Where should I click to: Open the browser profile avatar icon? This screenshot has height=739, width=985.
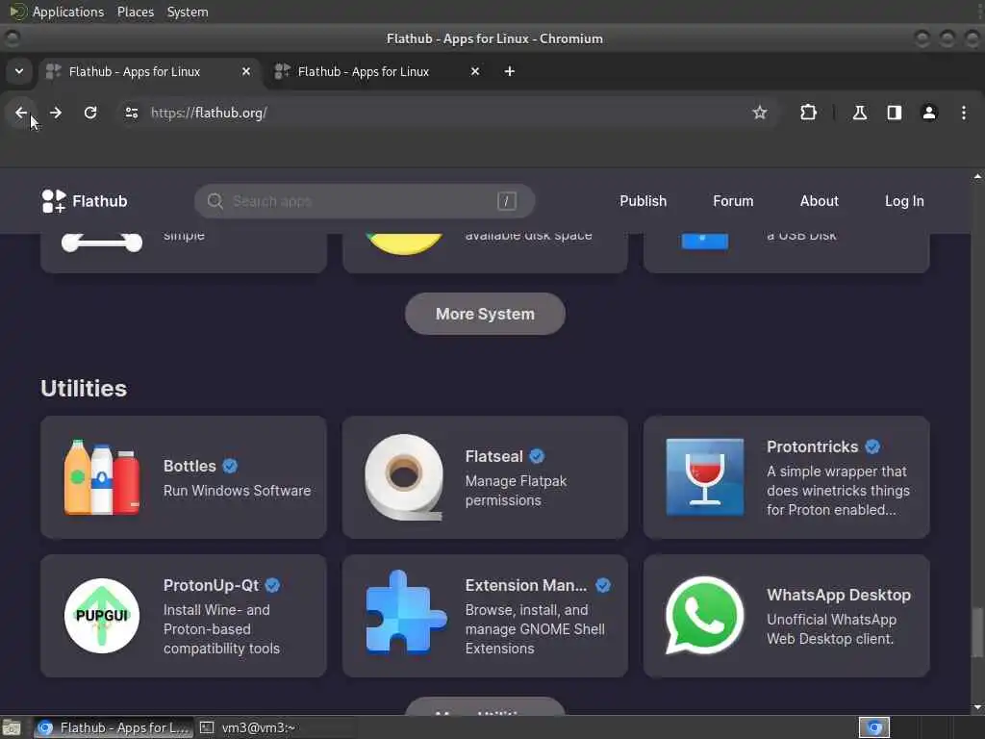point(928,113)
